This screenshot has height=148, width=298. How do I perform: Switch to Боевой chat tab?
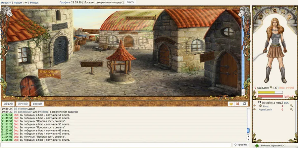37,104
